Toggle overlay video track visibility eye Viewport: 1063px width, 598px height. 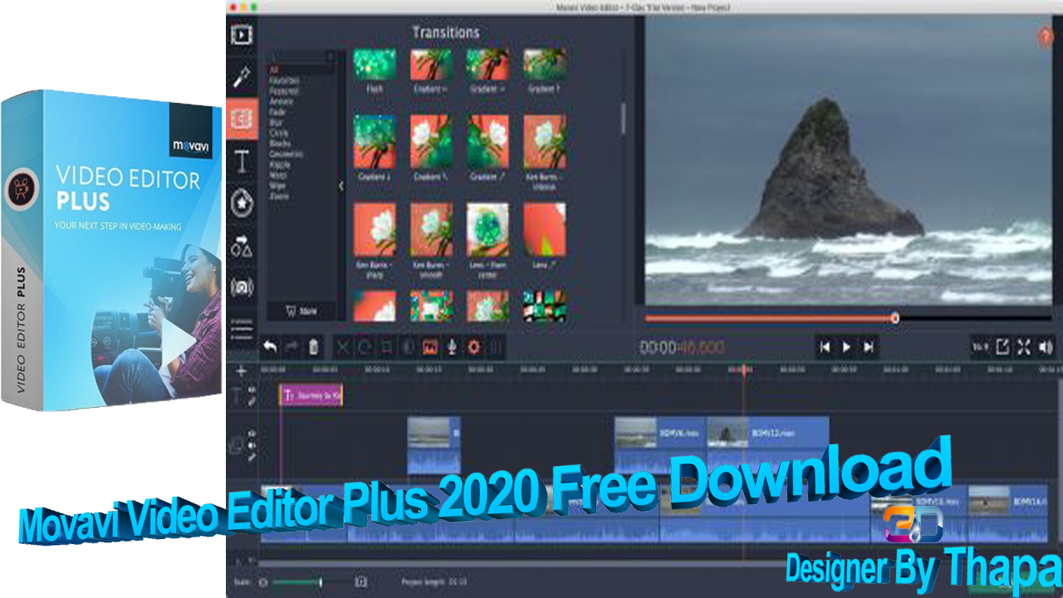[x=252, y=434]
